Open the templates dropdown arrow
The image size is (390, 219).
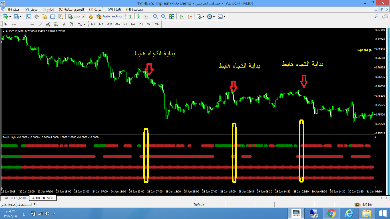tap(224, 17)
